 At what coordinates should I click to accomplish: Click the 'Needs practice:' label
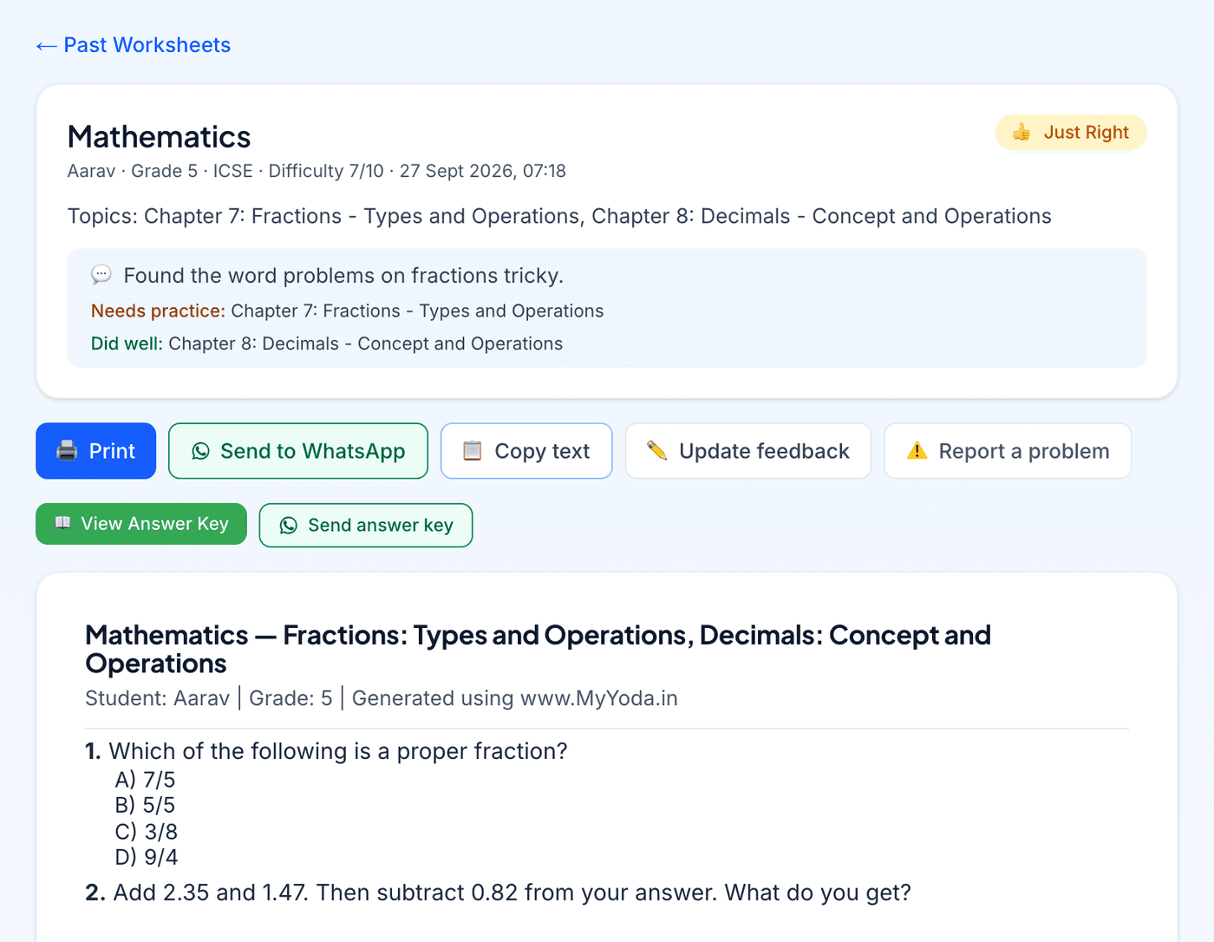158,311
